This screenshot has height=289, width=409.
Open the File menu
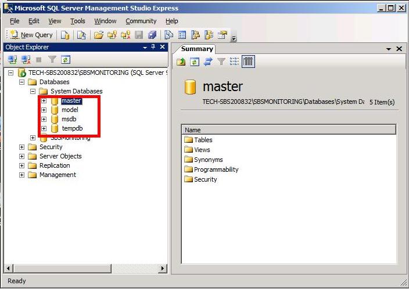pos(15,21)
